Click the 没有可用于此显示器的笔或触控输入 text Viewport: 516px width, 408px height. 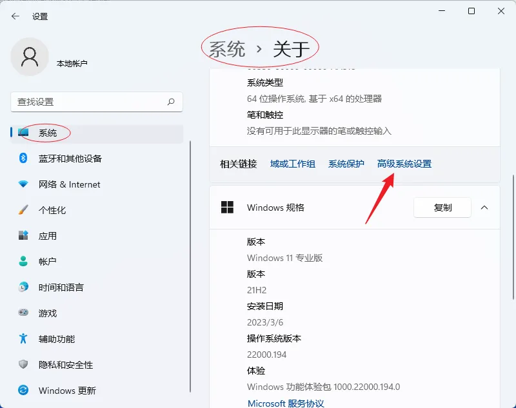point(319,131)
